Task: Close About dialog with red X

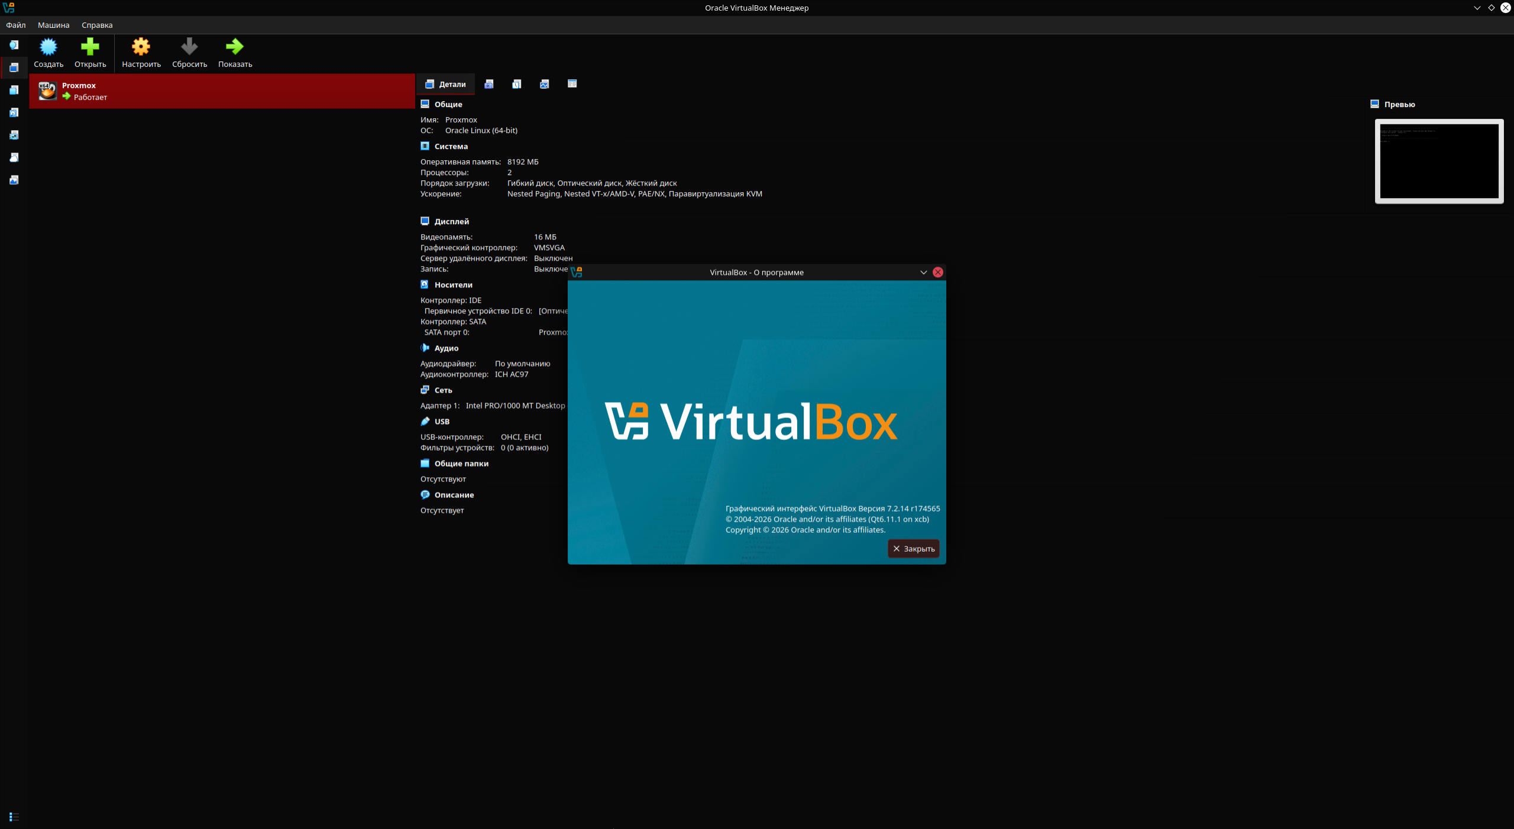Action: click(x=938, y=272)
